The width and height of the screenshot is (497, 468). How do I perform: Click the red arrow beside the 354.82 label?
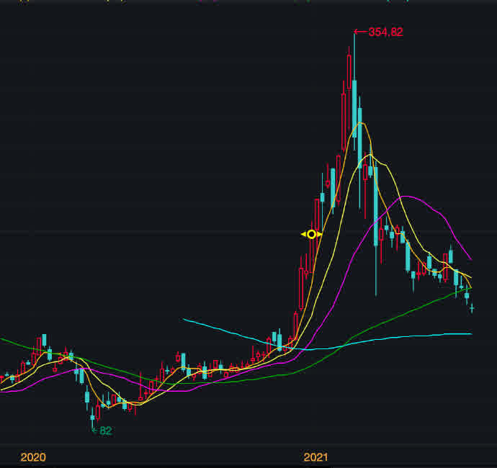coord(360,32)
